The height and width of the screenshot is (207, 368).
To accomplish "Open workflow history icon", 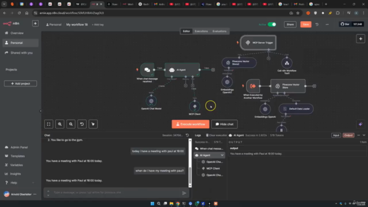I will tap(317, 24).
